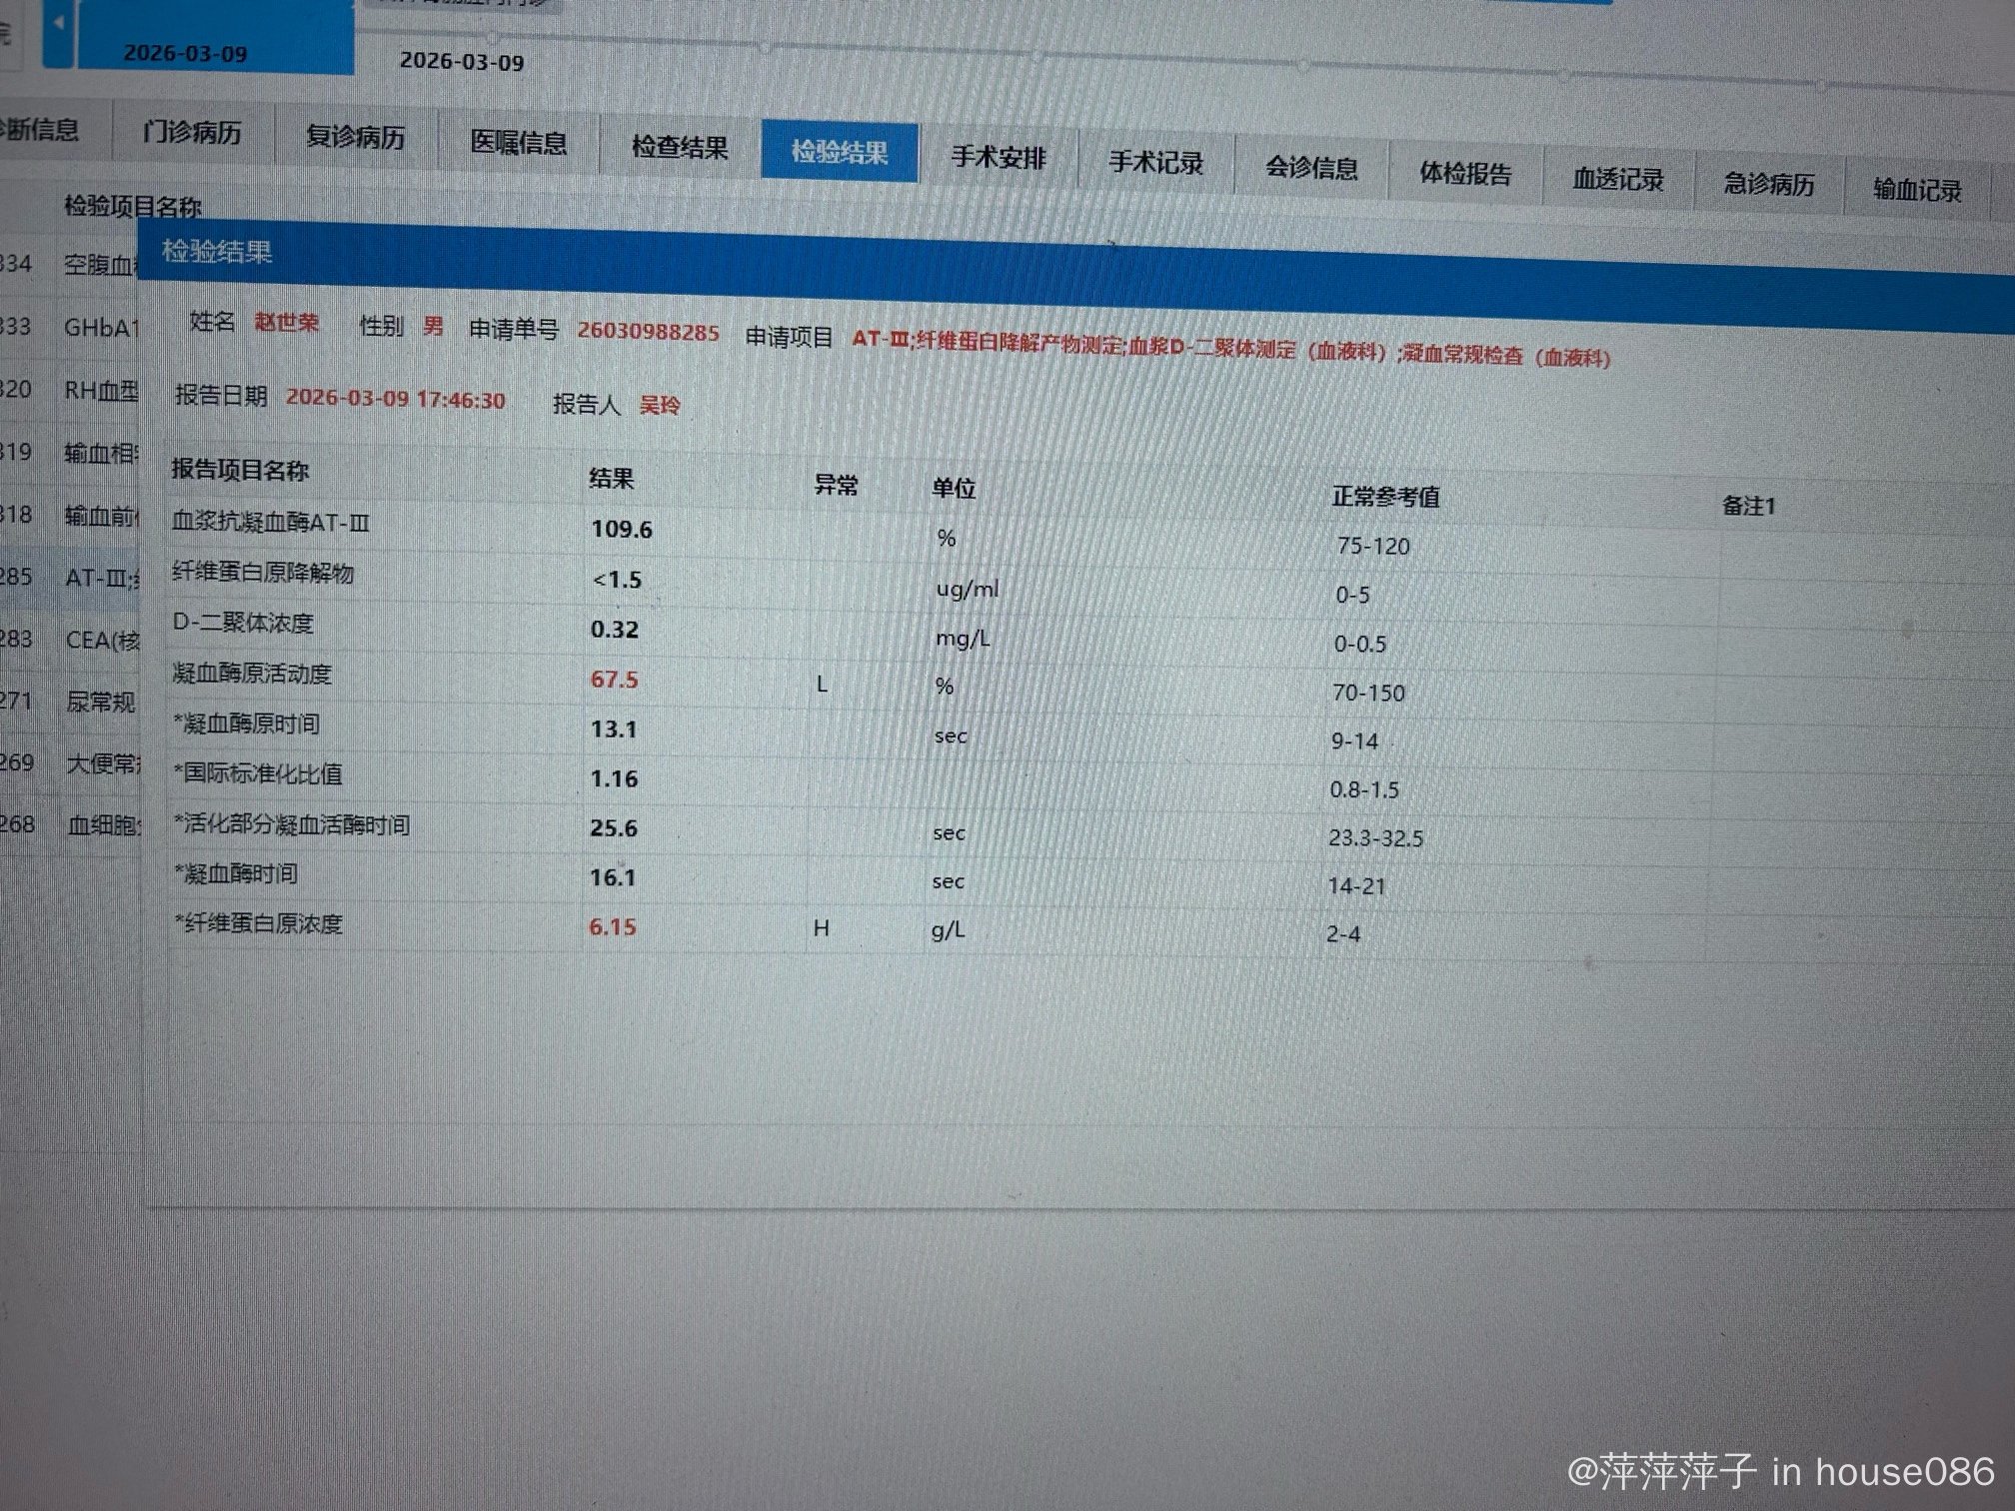
Task: Click the 结果 column header
Action: (x=611, y=479)
